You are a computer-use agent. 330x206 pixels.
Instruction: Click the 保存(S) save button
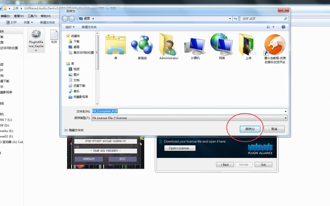pos(250,129)
